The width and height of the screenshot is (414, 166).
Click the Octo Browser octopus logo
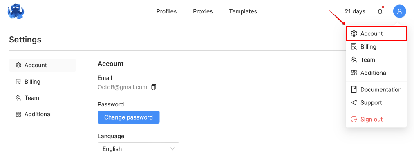coord(16,11)
